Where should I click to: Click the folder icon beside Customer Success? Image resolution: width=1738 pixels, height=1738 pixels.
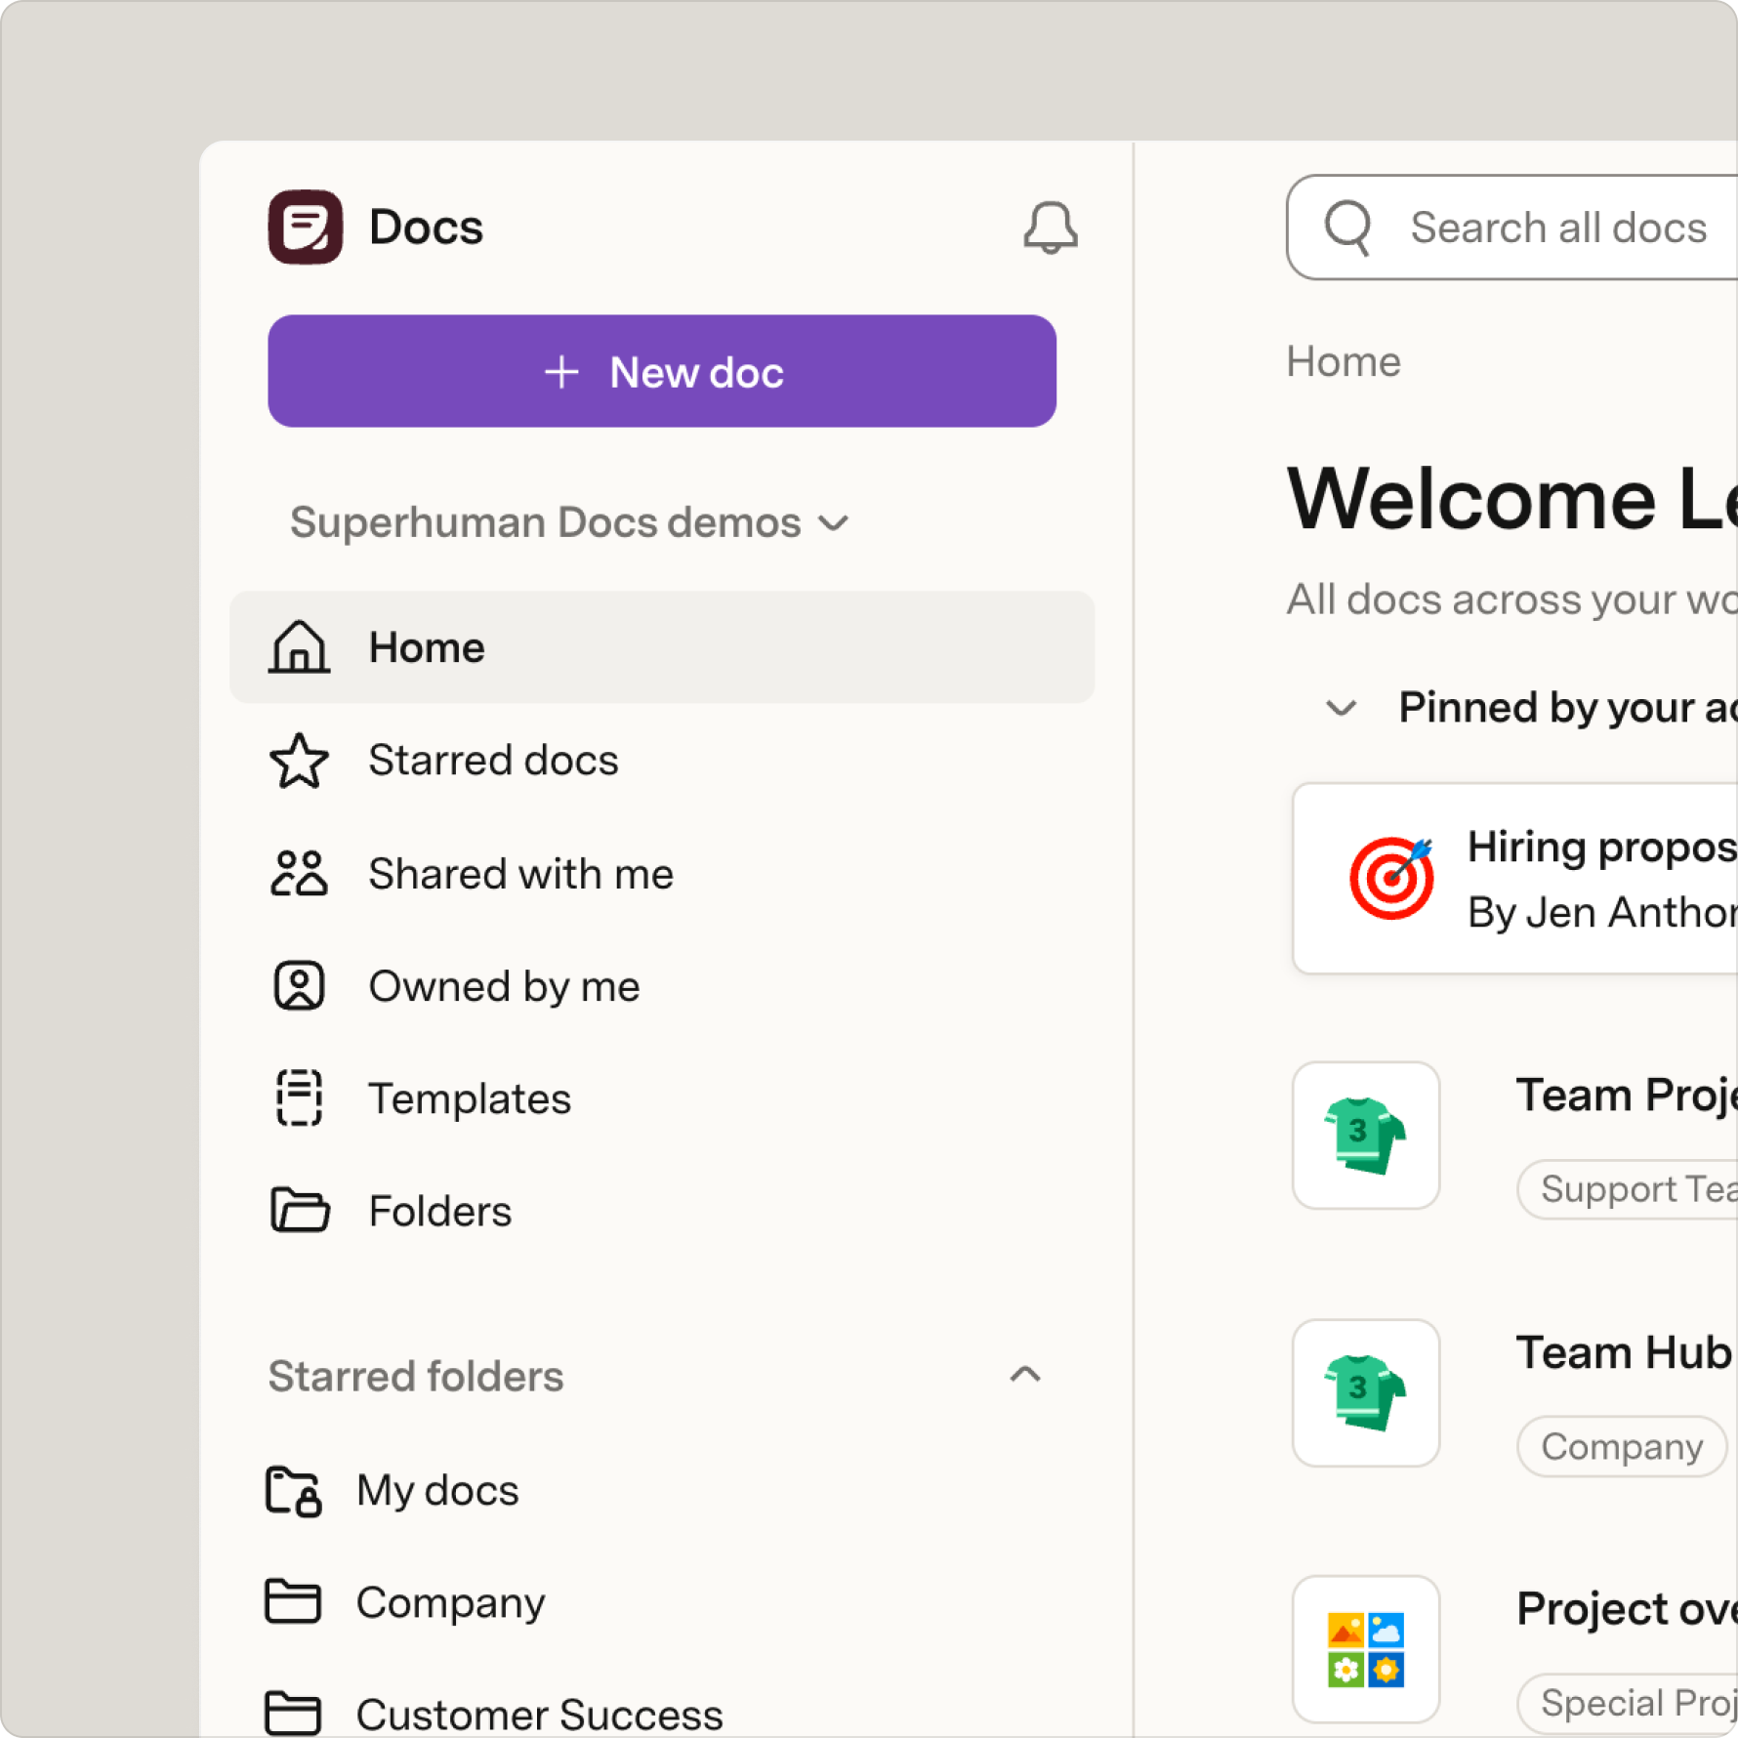point(293,1714)
